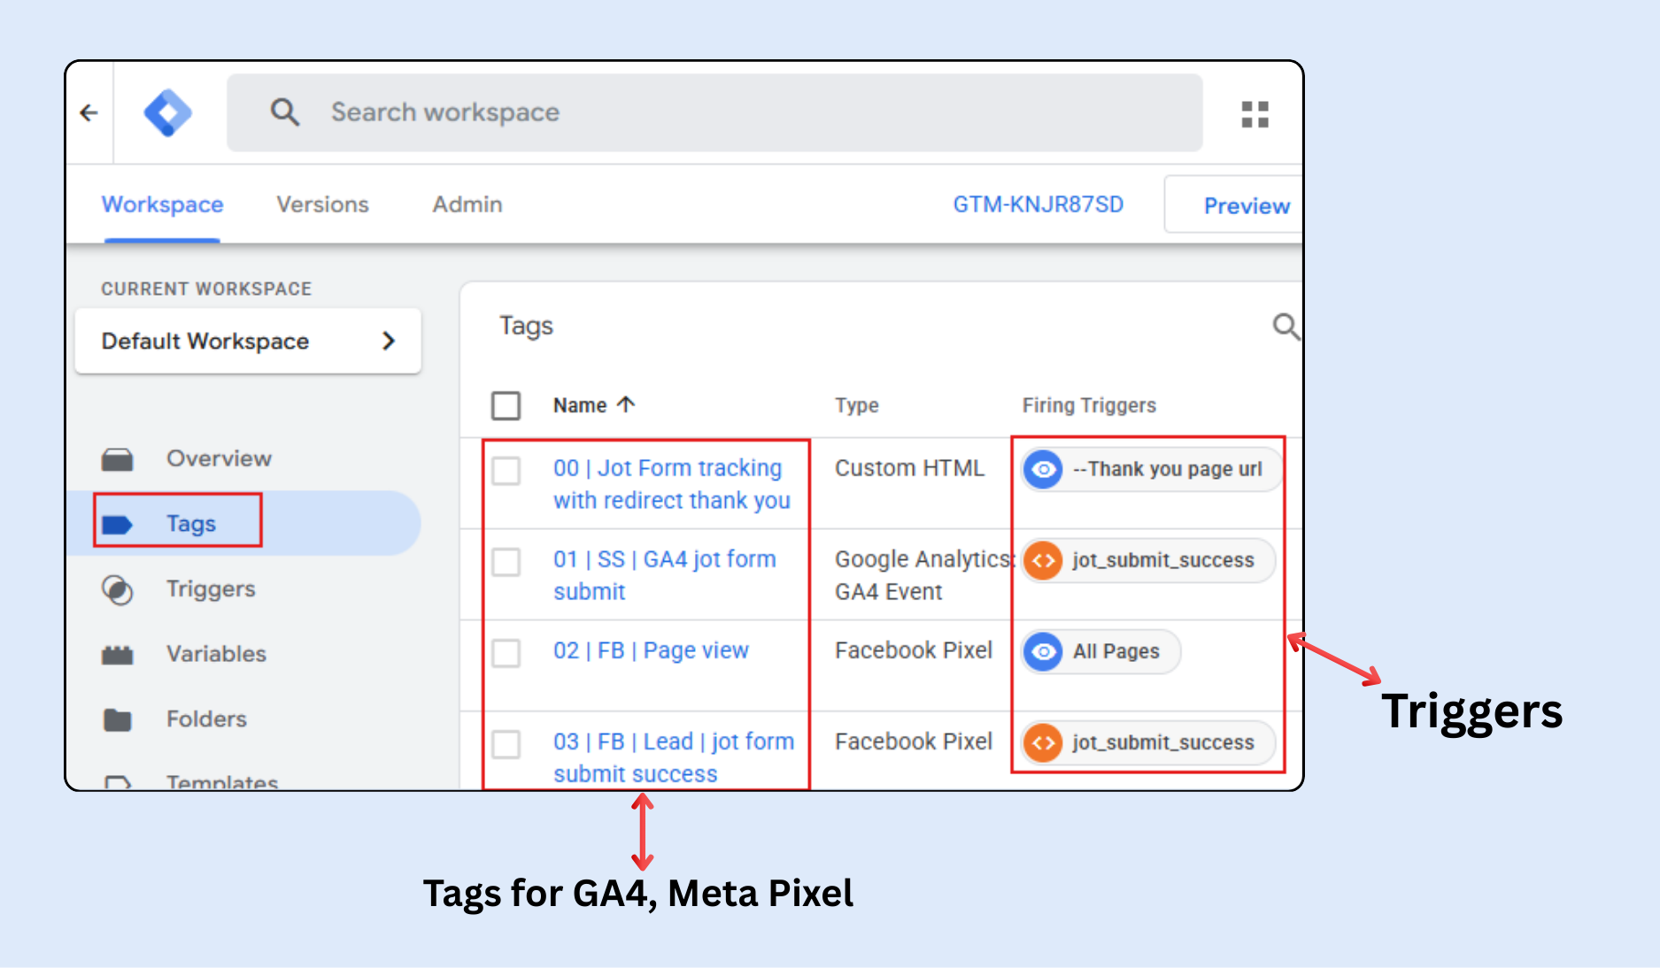This screenshot has height=968, width=1660.
Task: Check the select-all tags checkbox
Action: coord(506,405)
